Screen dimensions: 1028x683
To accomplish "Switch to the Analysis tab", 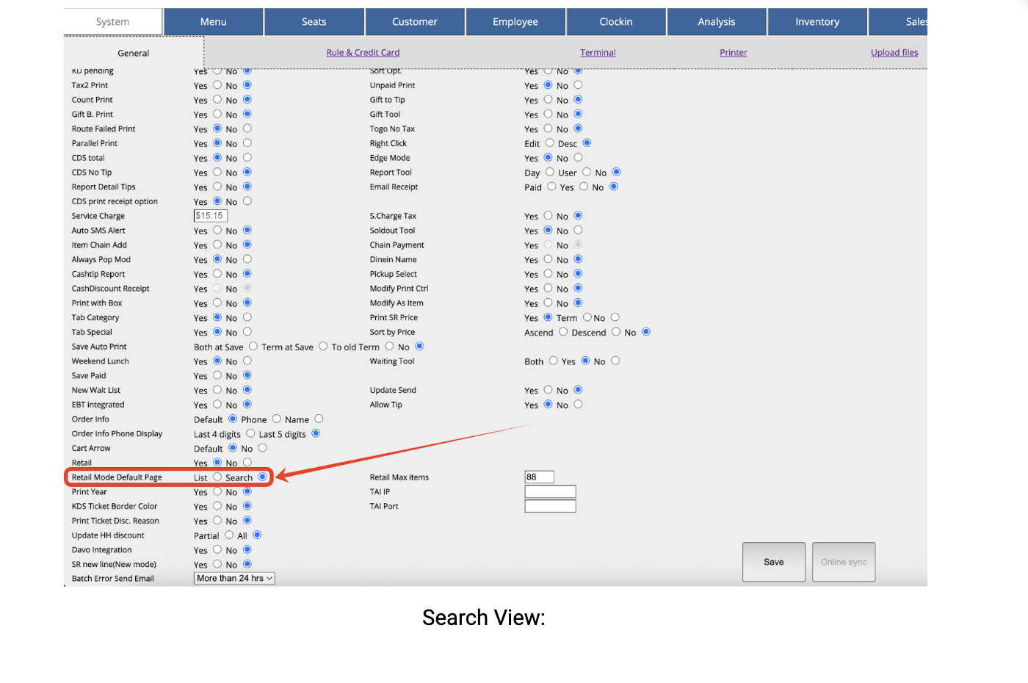I will pos(717,22).
